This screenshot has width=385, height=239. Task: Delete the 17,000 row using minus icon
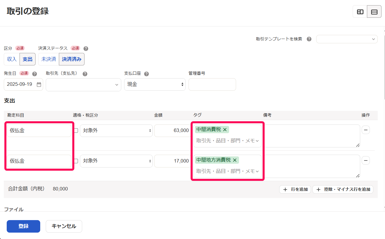point(366,160)
